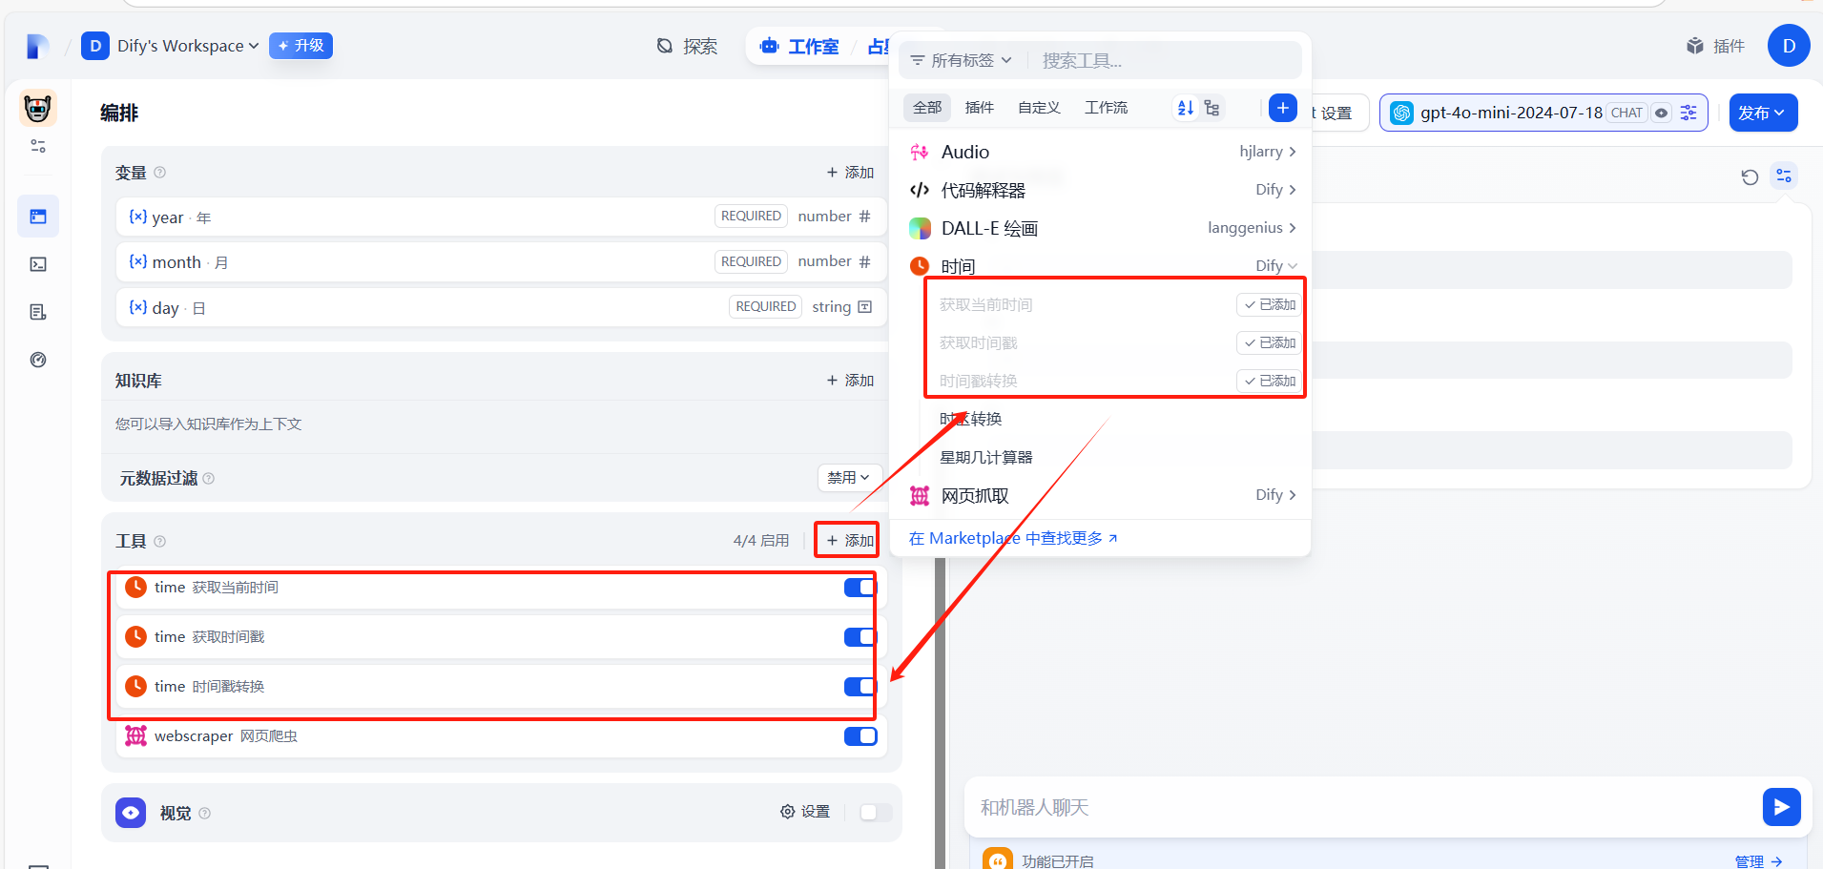Select the 工作流 tab in the tool picker

click(1106, 108)
